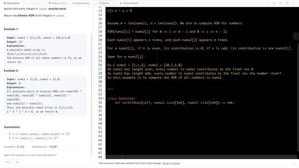Enter fullscreen editor mode icon

click(x=294, y=3)
